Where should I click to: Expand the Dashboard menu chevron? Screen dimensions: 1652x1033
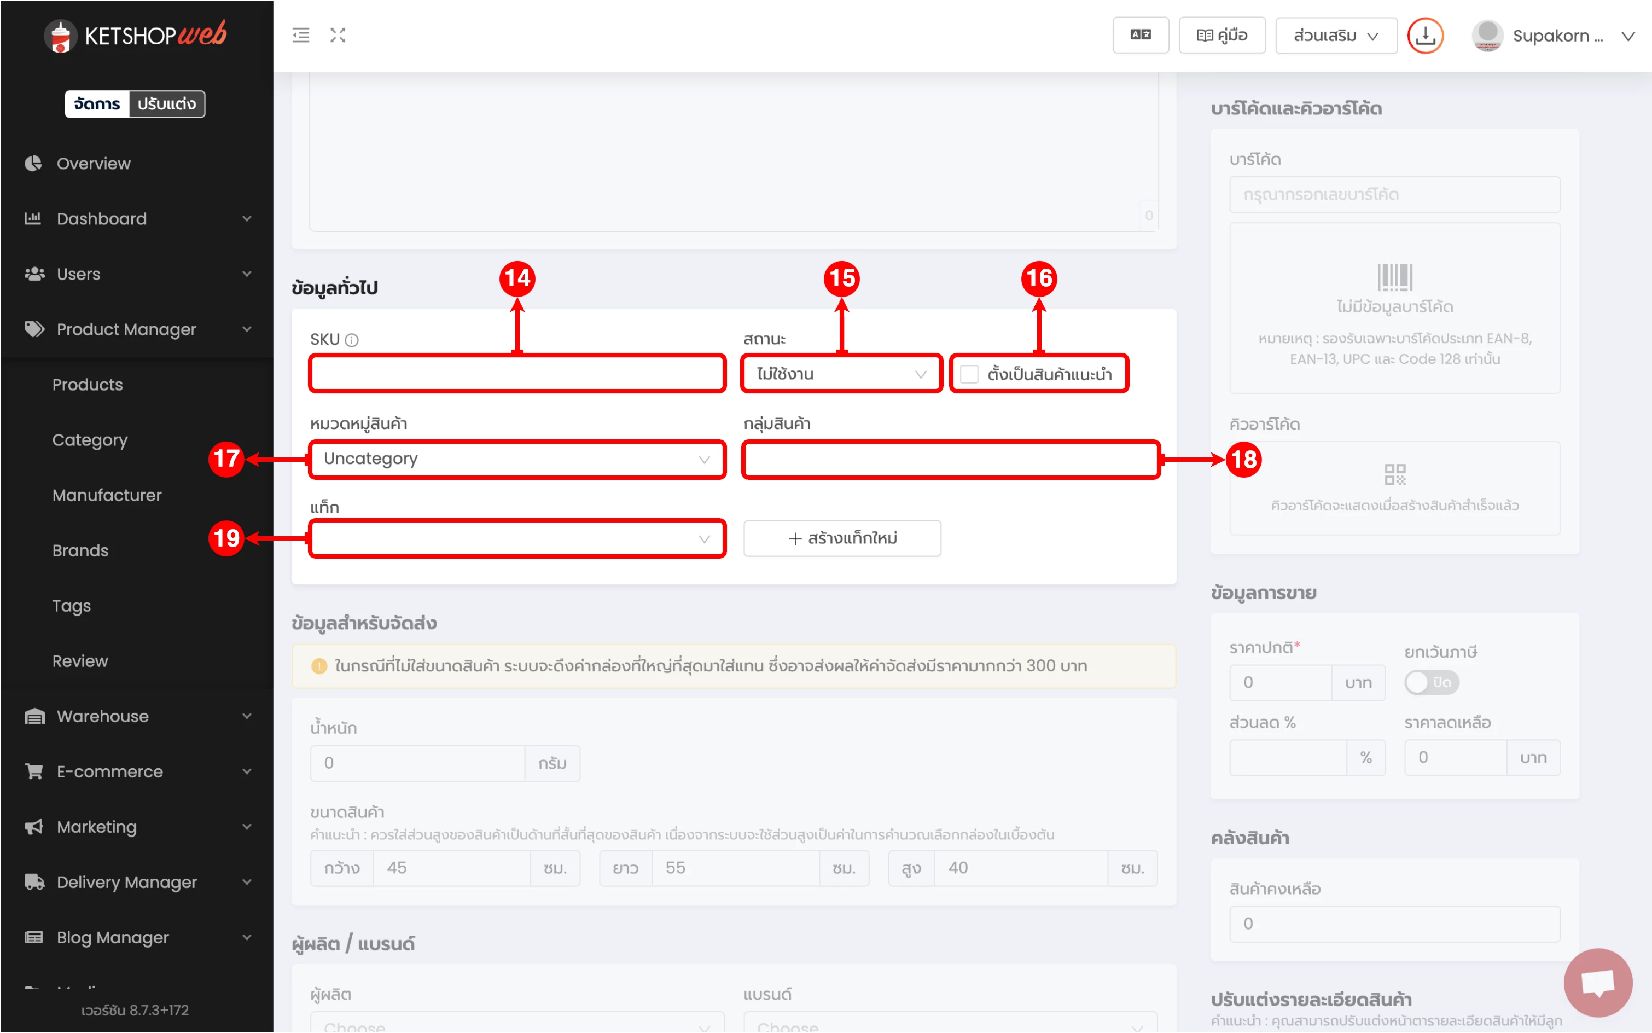(247, 219)
